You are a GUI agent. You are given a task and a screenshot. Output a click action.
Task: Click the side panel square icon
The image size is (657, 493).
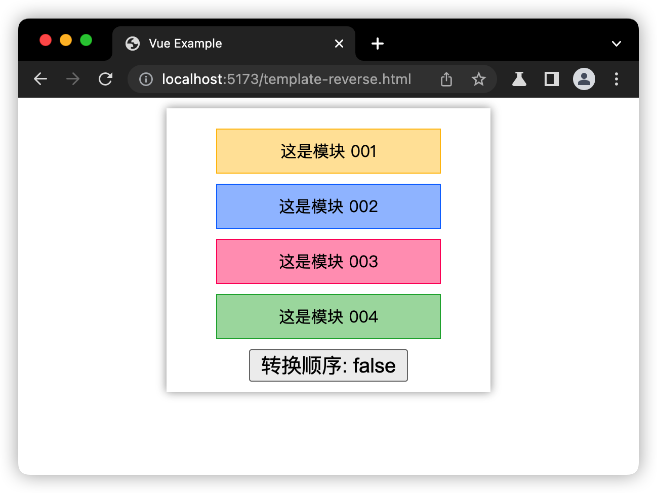tap(551, 79)
